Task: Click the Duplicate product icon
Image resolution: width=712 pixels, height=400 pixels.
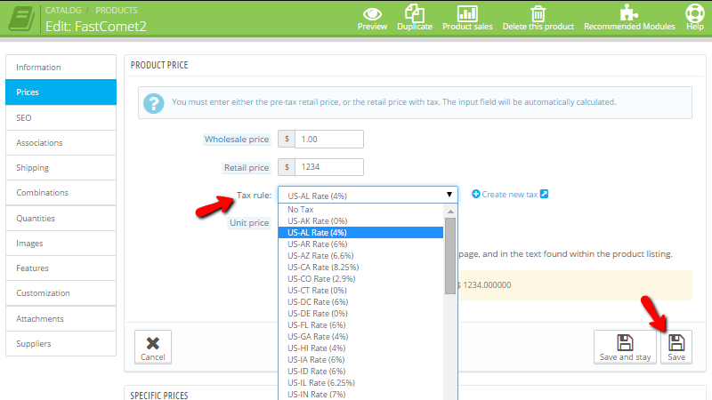Action: coord(415,12)
